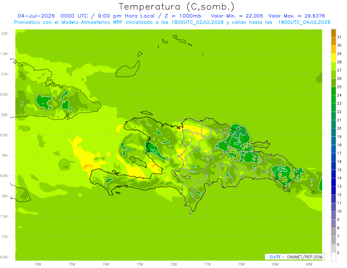Click latitude label "18N"

click(x=4, y=196)
